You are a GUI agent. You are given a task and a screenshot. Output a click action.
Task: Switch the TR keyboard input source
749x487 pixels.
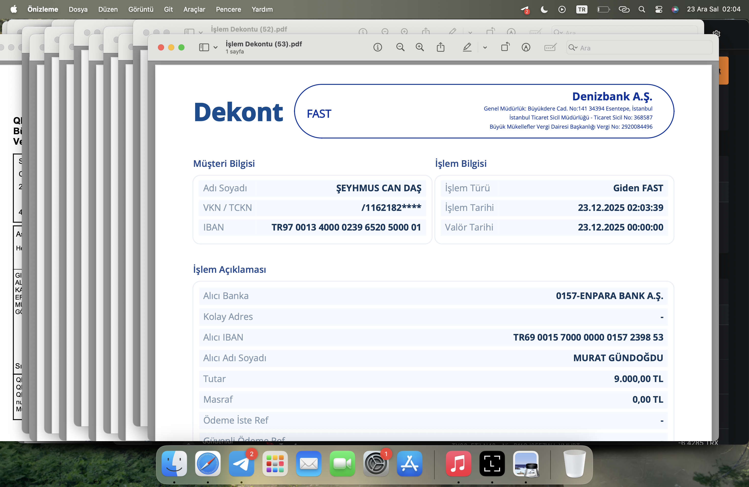pyautogui.click(x=582, y=9)
